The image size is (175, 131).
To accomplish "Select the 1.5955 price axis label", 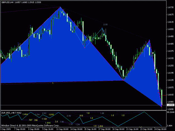I will click(171, 102).
